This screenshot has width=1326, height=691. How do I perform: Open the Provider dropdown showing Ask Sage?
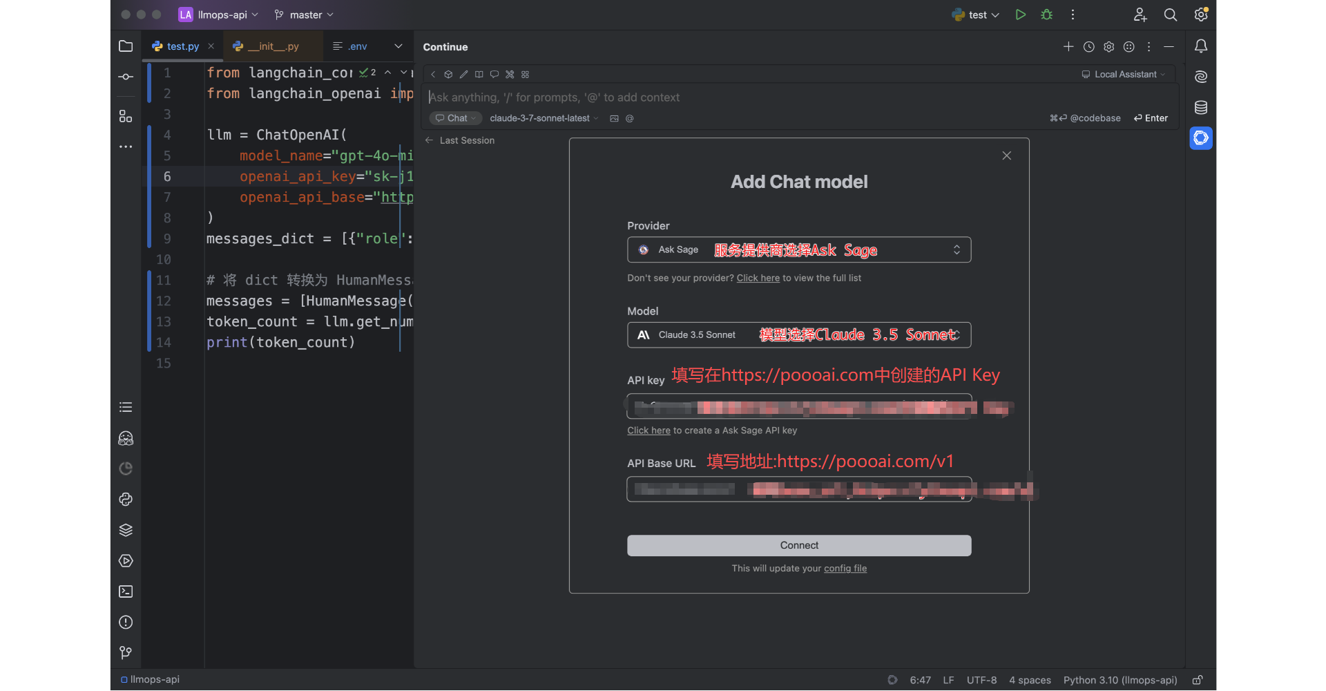click(798, 250)
